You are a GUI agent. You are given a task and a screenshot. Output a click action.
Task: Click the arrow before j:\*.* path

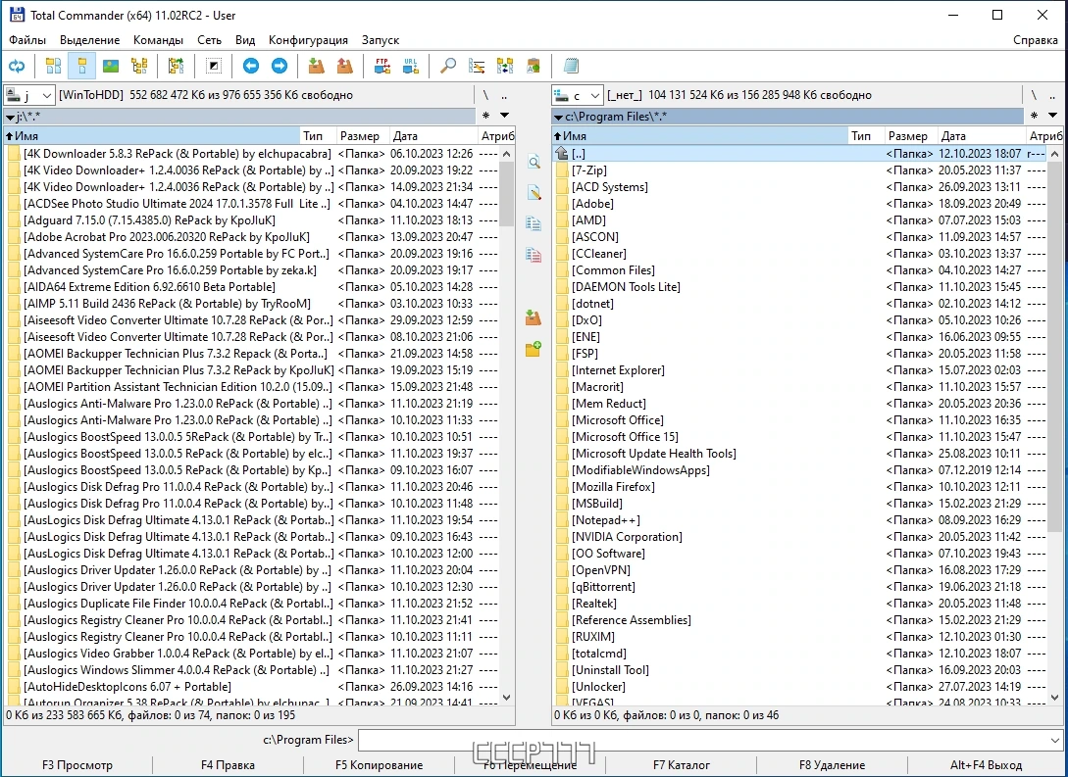(10, 118)
